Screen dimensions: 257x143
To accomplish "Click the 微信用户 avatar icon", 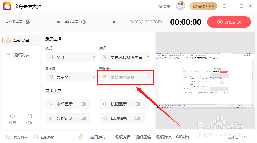I will (180, 6).
